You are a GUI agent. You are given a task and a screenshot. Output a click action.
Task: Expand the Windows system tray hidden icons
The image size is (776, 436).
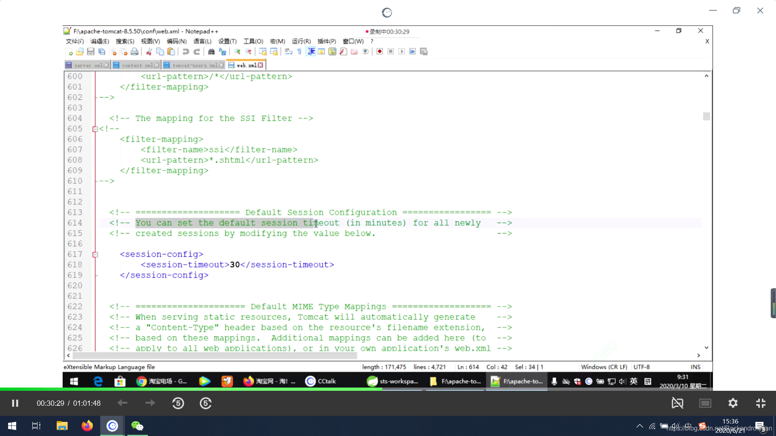(639, 426)
